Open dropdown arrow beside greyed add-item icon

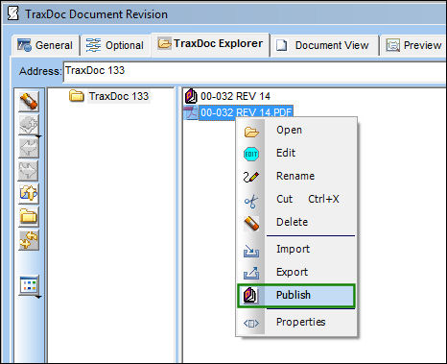coord(39,137)
